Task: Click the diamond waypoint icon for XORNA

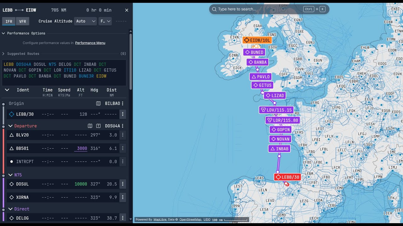Action: point(12,197)
